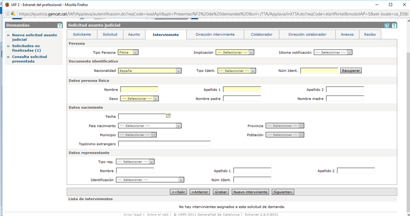Focus the Nombre padre field

click(x=242, y=99)
